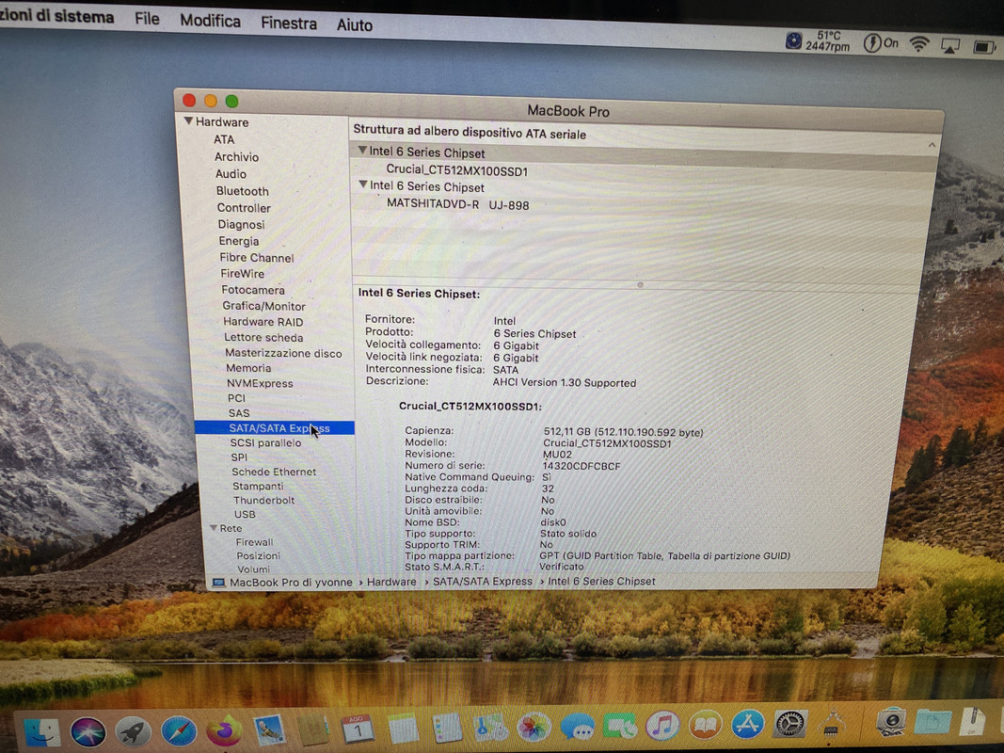Image resolution: width=1004 pixels, height=753 pixels.
Task: Launch FaceTime from the Dock
Action: 620,726
